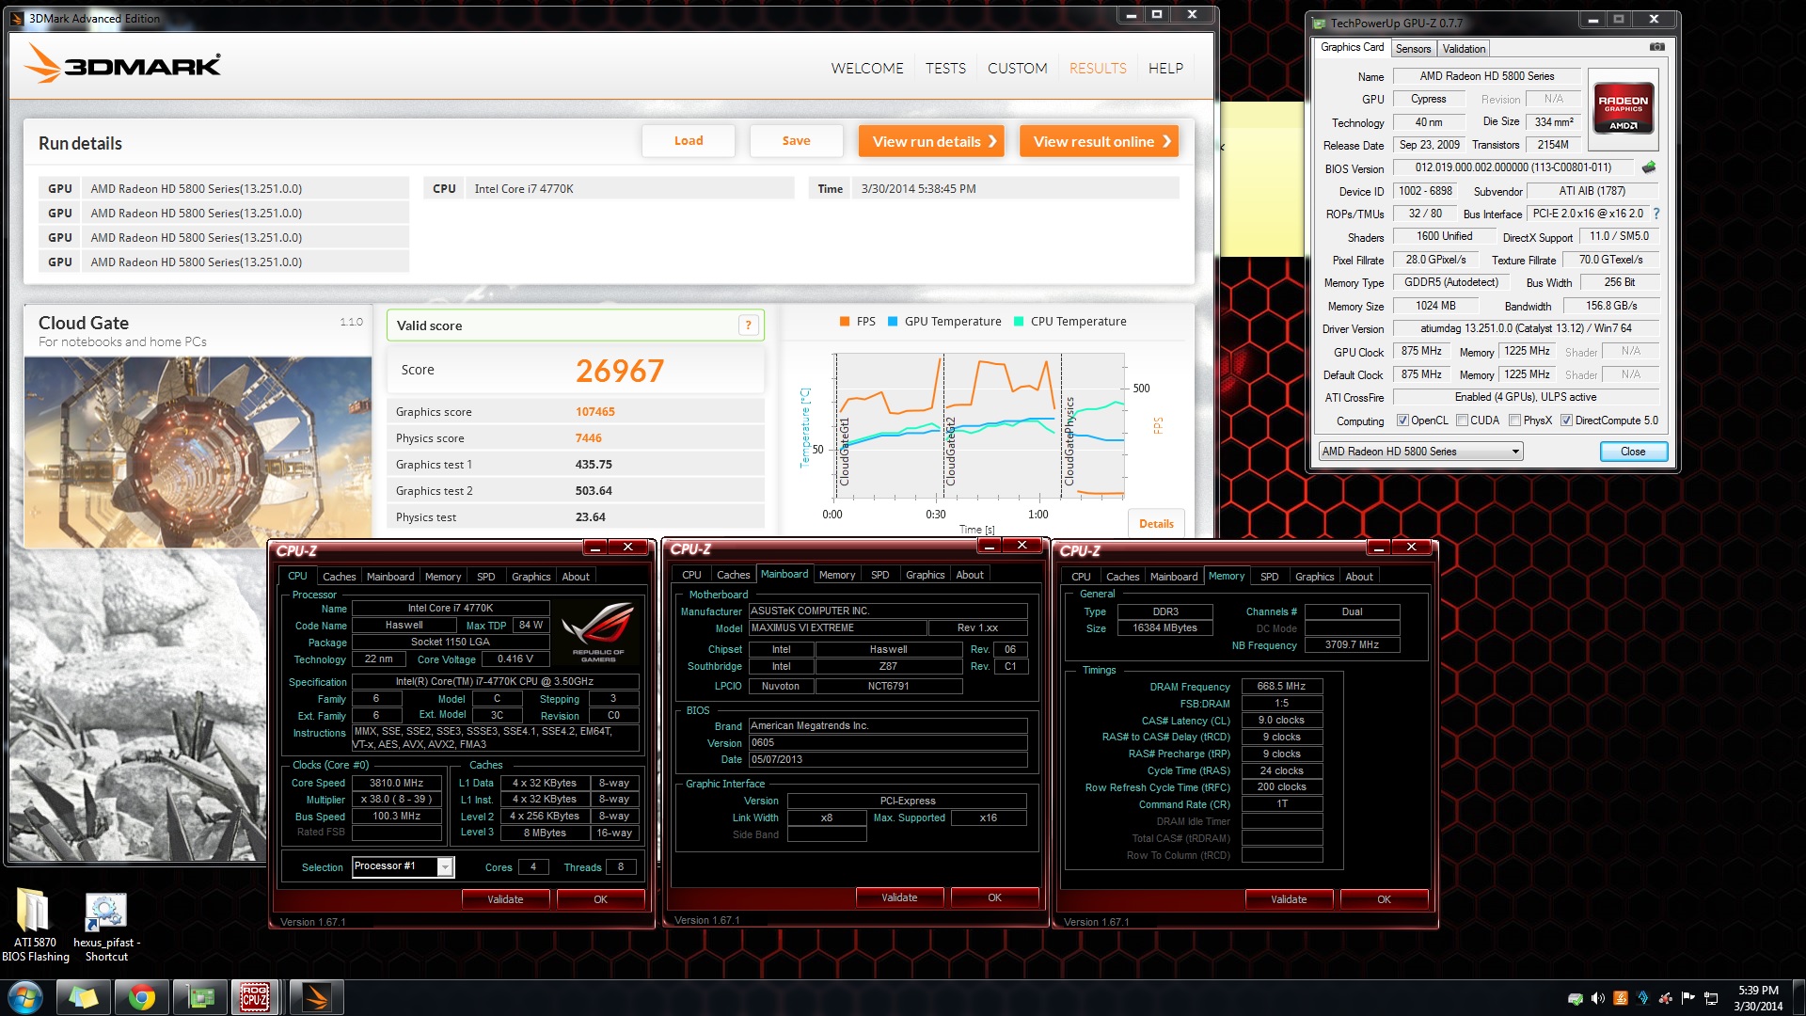
Task: Click the Action Center flag tray icon
Action: (1687, 998)
